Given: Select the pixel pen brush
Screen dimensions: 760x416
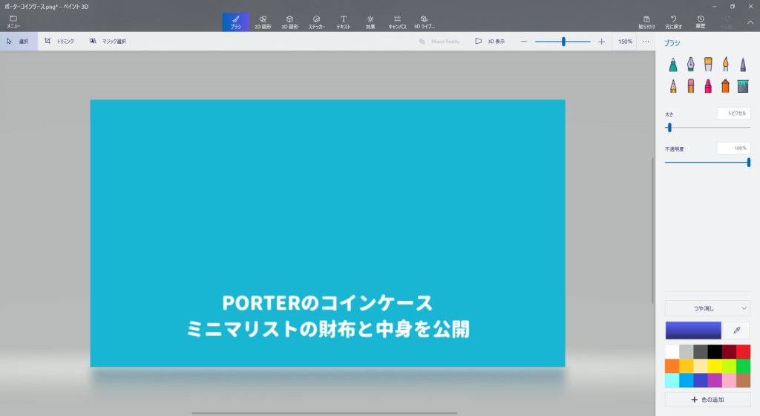Looking at the screenshot, I should click(x=743, y=65).
